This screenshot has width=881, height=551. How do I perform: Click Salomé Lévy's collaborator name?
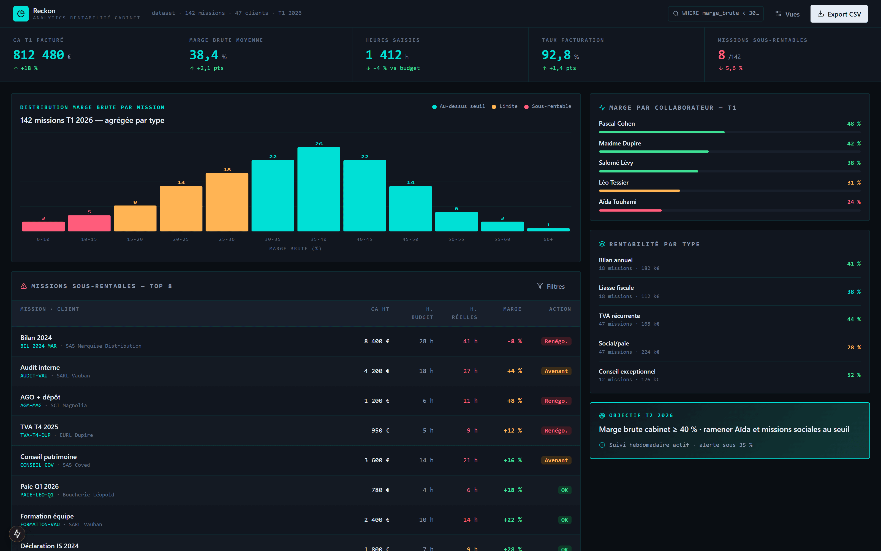tap(616, 163)
